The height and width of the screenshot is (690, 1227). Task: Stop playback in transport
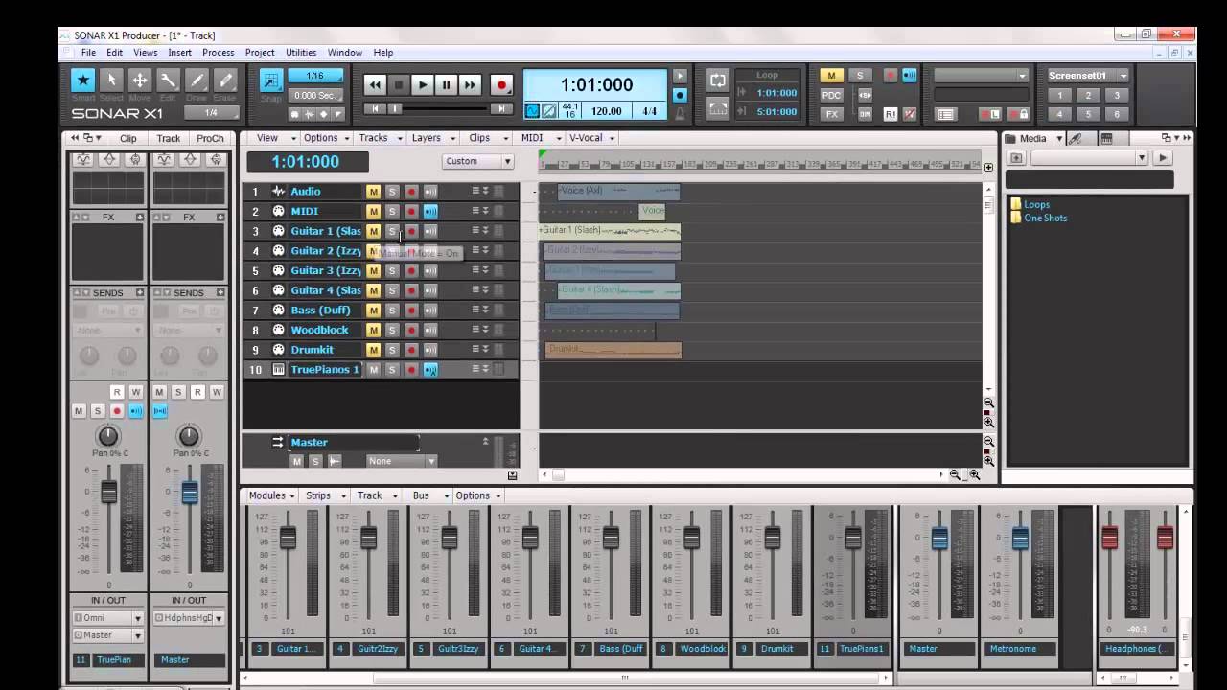[399, 85]
